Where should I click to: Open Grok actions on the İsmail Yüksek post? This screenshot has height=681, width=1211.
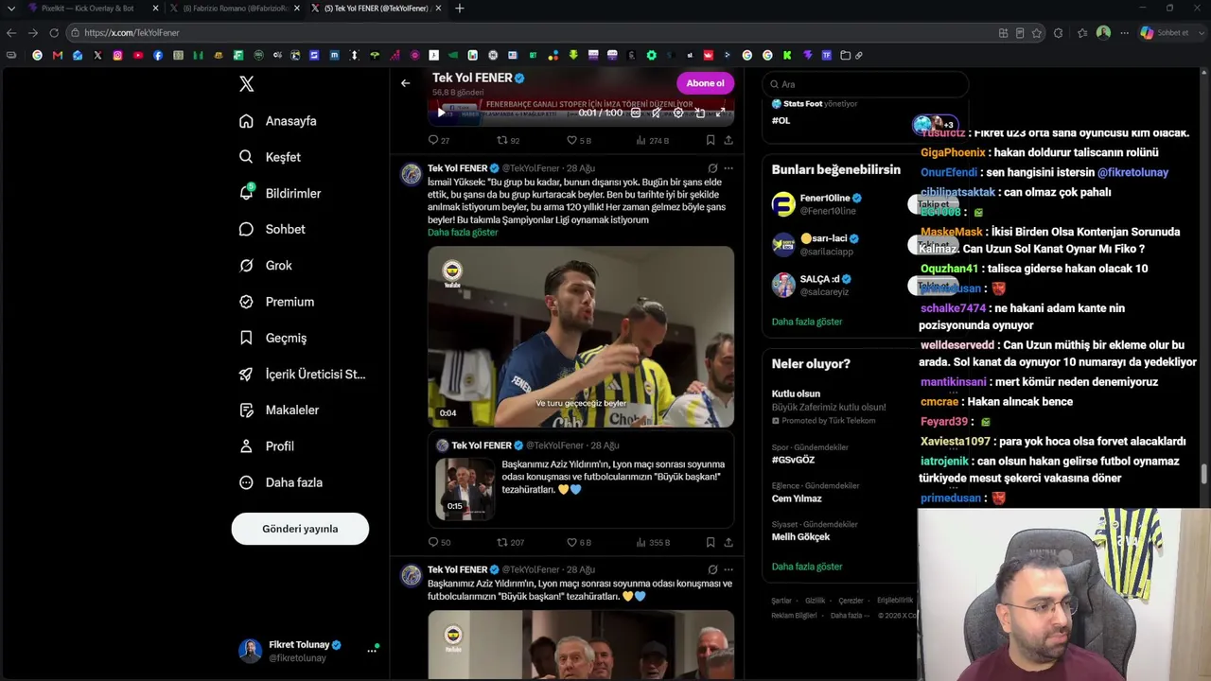click(x=712, y=168)
